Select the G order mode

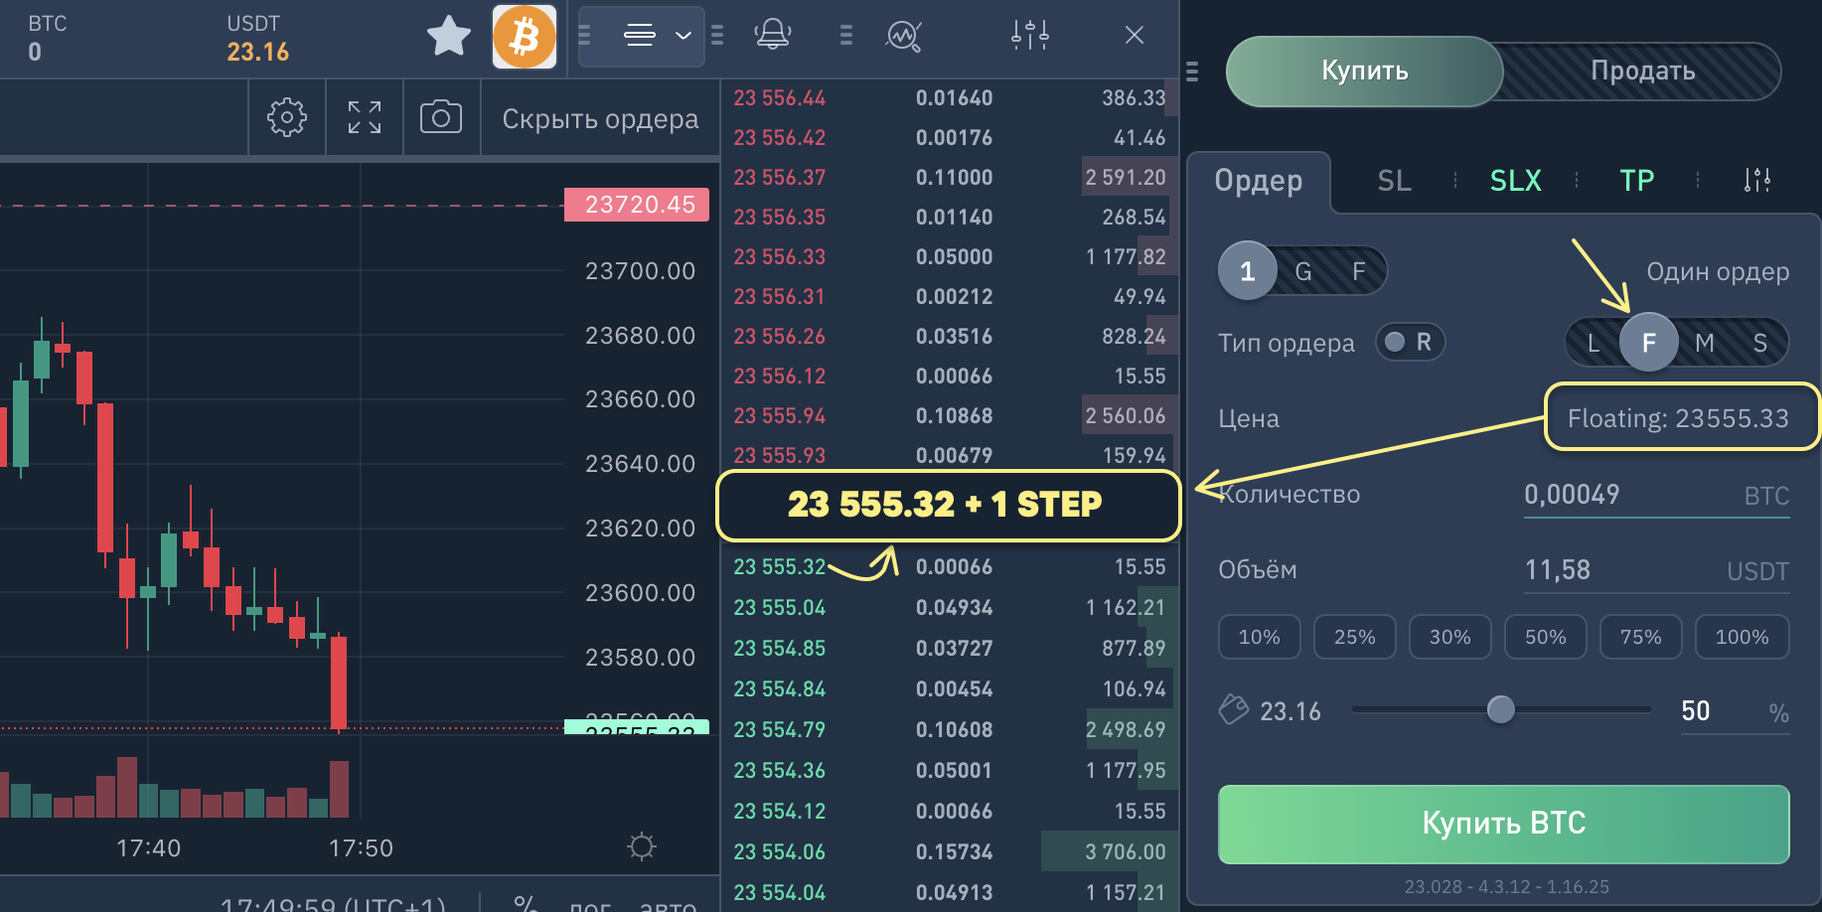point(1303,271)
